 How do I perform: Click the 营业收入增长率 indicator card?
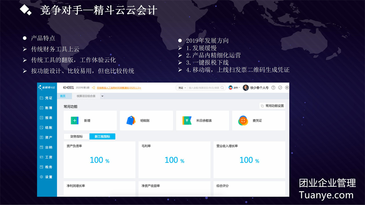tap(249, 160)
